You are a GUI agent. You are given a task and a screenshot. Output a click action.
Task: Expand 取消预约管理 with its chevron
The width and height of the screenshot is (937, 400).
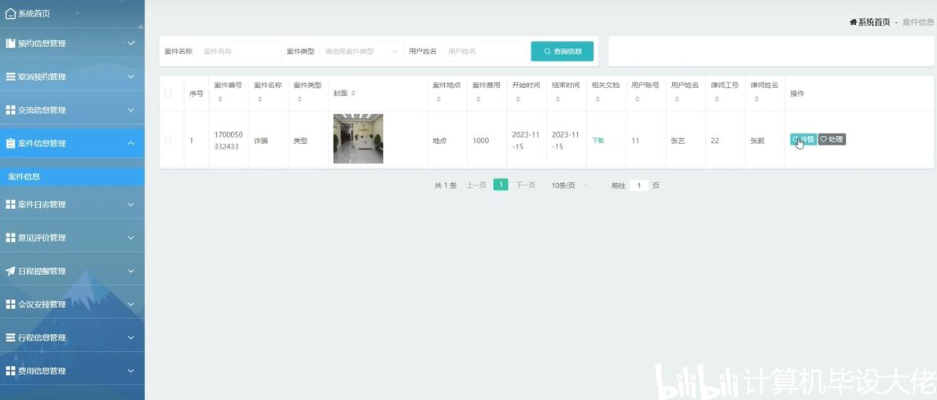[131, 77]
